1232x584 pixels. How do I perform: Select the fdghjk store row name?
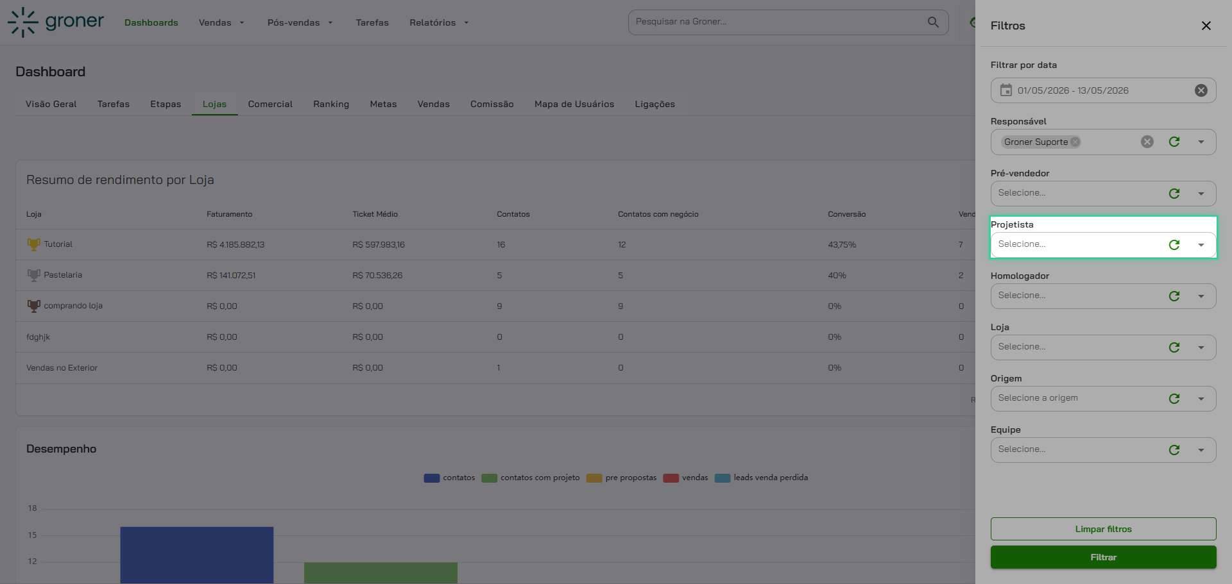pos(38,337)
